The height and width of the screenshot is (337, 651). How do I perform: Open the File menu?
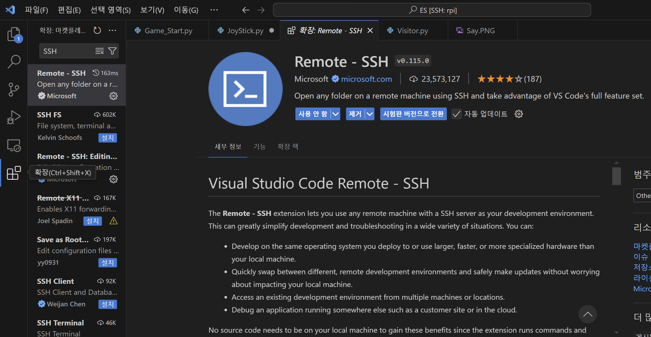(36, 10)
